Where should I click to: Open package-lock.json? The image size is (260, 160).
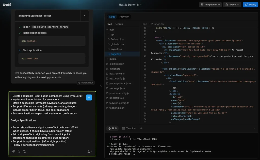tap(120, 83)
